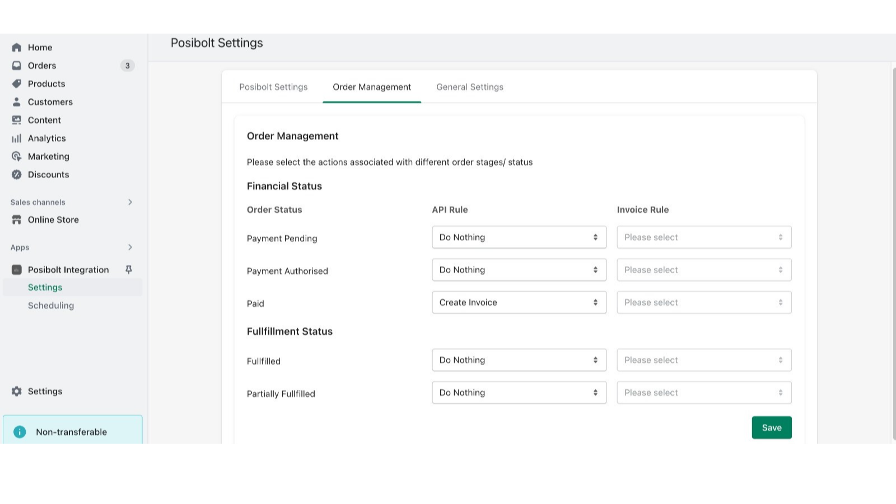Click the Non-transferable banner
Screen dimensions: 896x504
point(73,430)
